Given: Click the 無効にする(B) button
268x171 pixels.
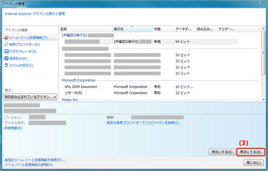Looking at the screenshot, I should click(251, 152).
